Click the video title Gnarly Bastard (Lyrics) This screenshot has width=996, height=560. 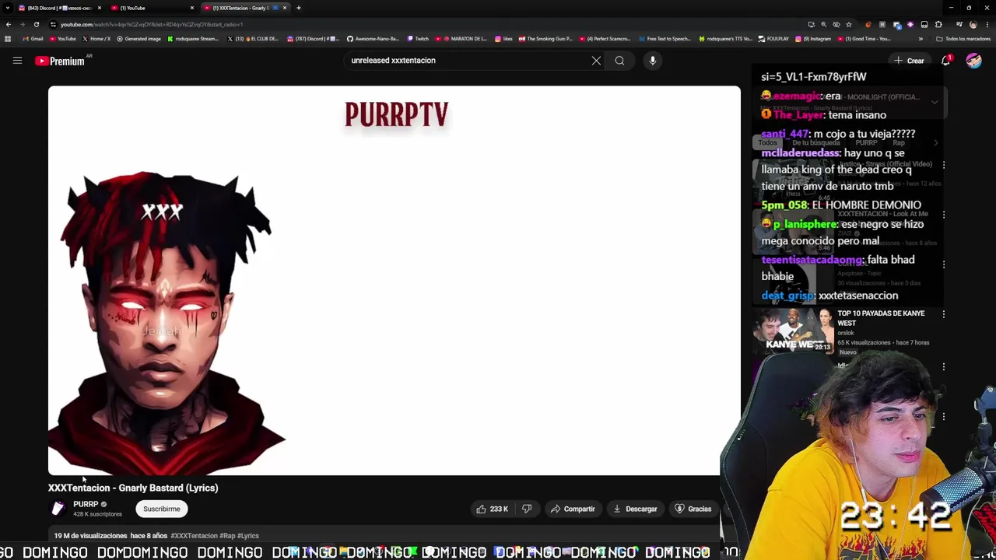tap(133, 488)
